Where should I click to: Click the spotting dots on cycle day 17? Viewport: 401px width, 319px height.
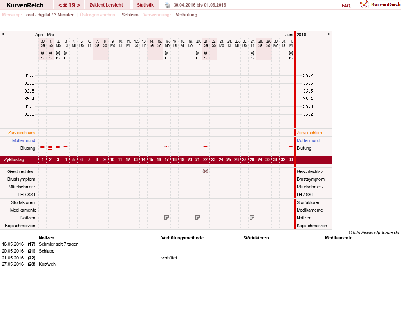tap(166, 146)
